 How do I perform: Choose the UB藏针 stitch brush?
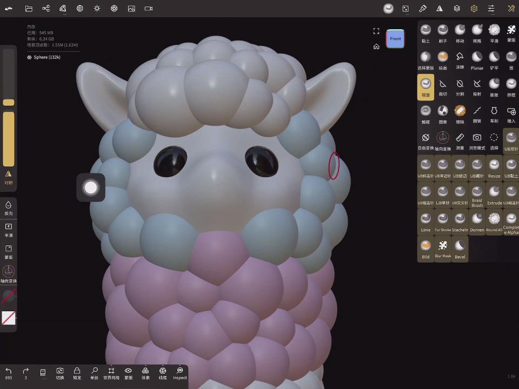[477, 169]
